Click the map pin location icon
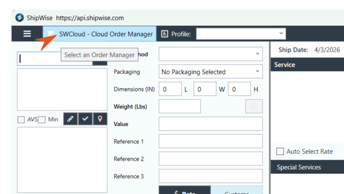The height and width of the screenshot is (194, 344). coord(100,119)
